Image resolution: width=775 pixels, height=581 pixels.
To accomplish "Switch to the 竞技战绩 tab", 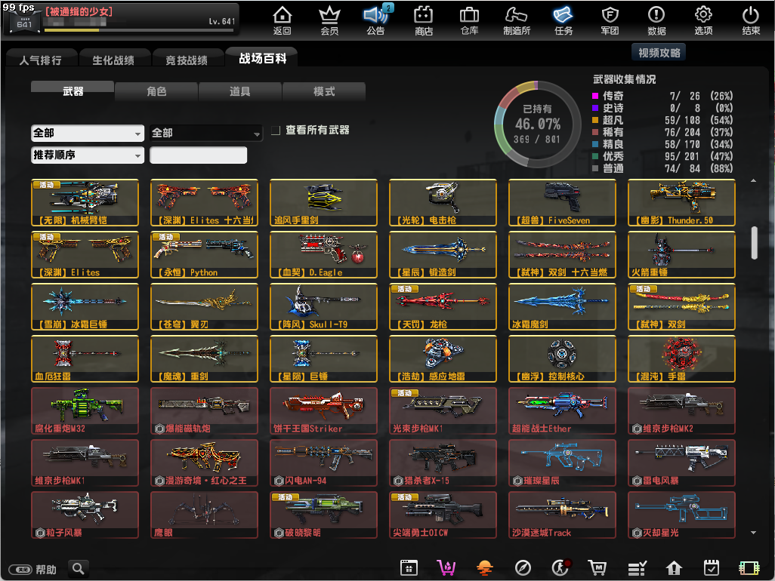I will pyautogui.click(x=187, y=60).
